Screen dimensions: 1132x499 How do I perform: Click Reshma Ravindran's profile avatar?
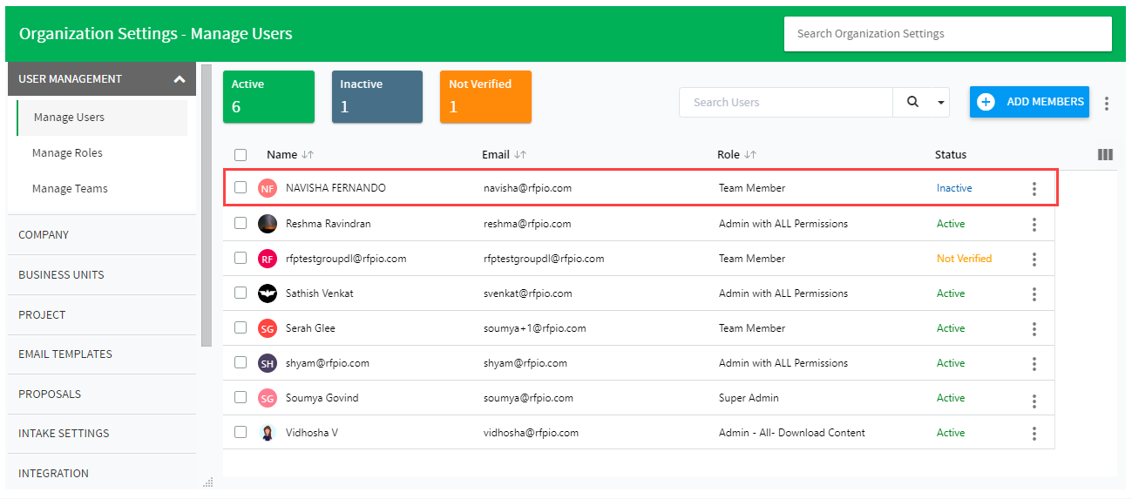pyautogui.click(x=268, y=223)
